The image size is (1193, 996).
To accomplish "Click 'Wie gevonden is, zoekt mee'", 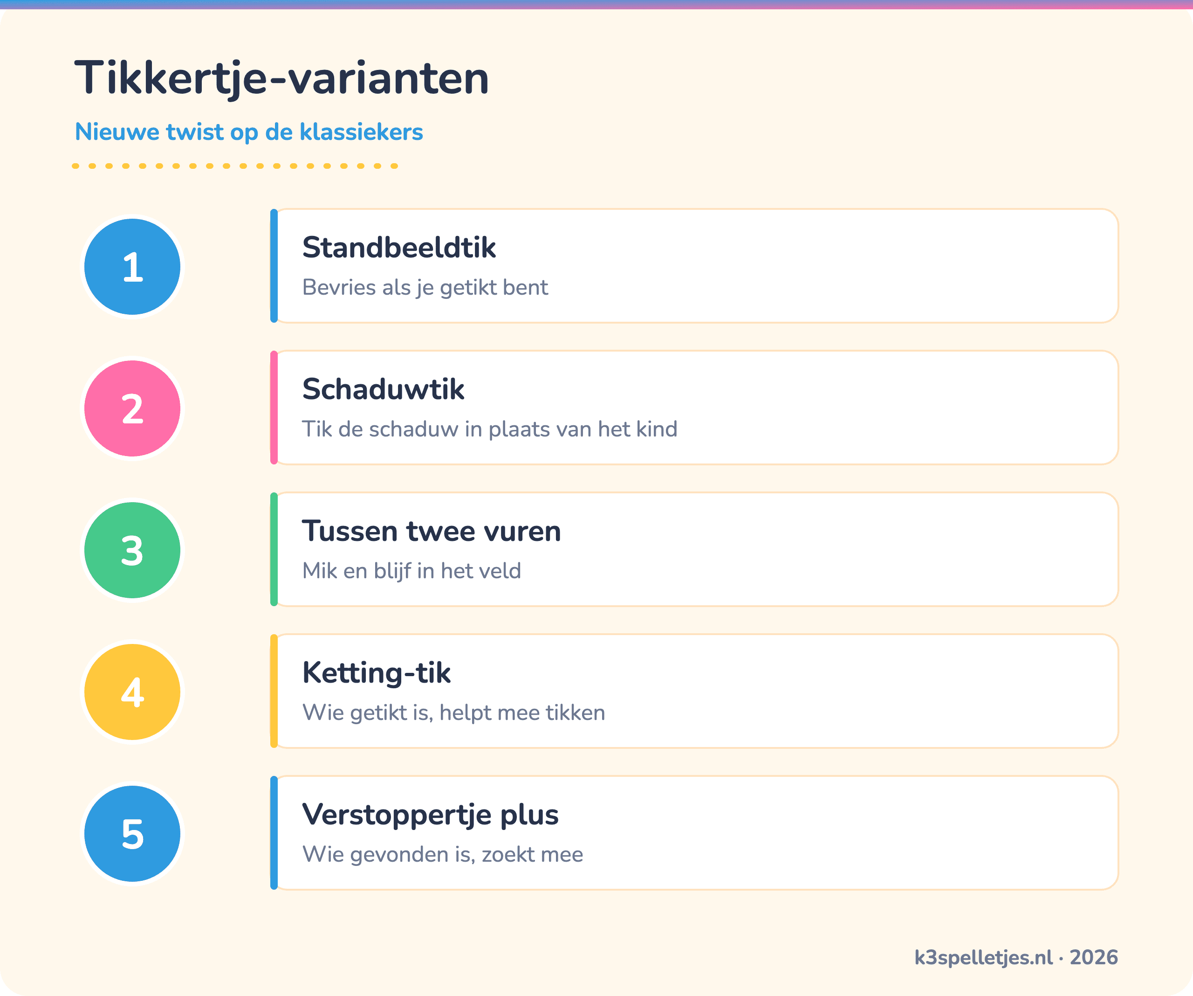I will pos(443,854).
